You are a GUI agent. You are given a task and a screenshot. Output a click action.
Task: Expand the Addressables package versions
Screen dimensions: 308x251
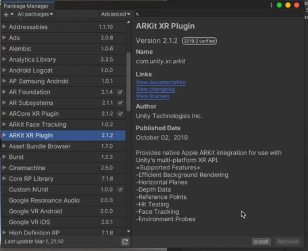4,27
